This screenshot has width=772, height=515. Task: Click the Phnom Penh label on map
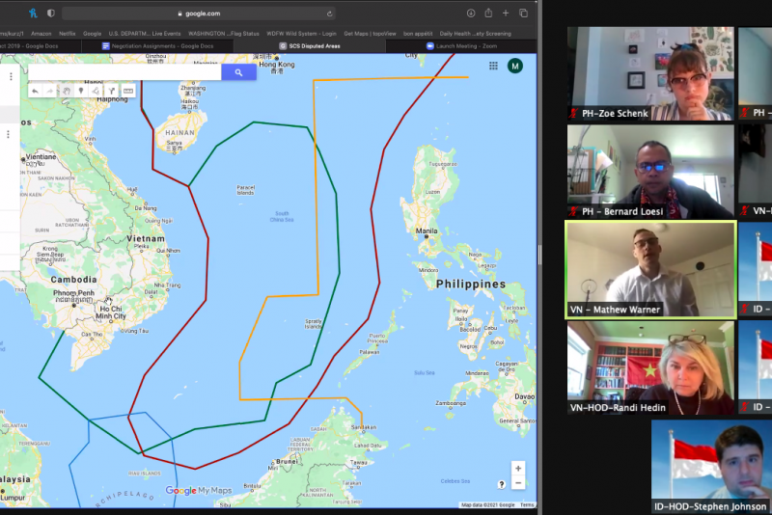[x=73, y=293]
